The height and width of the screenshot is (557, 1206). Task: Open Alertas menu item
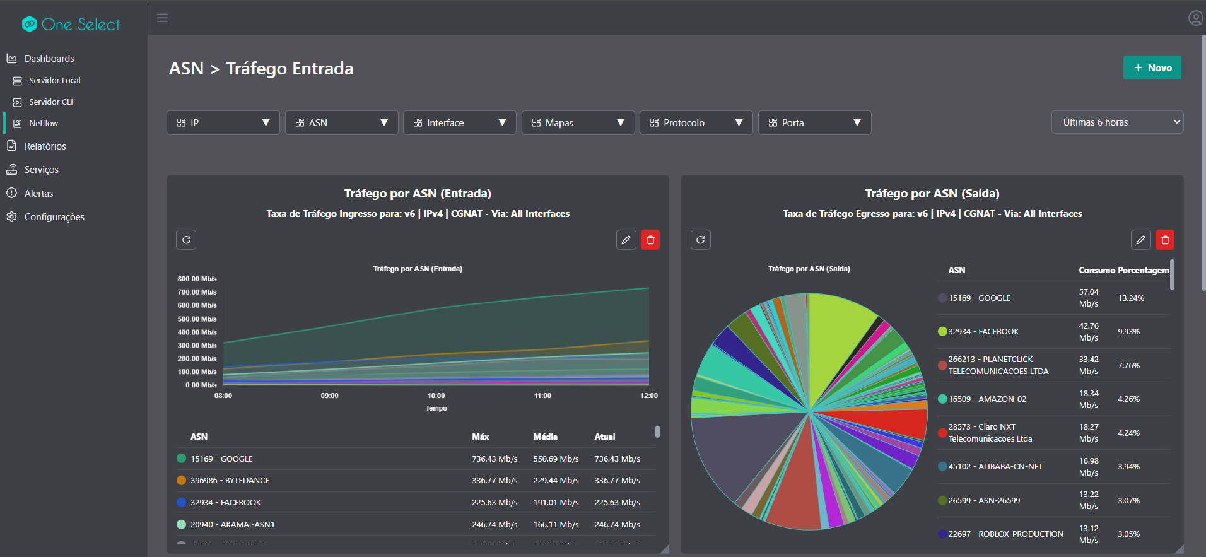[x=39, y=194]
